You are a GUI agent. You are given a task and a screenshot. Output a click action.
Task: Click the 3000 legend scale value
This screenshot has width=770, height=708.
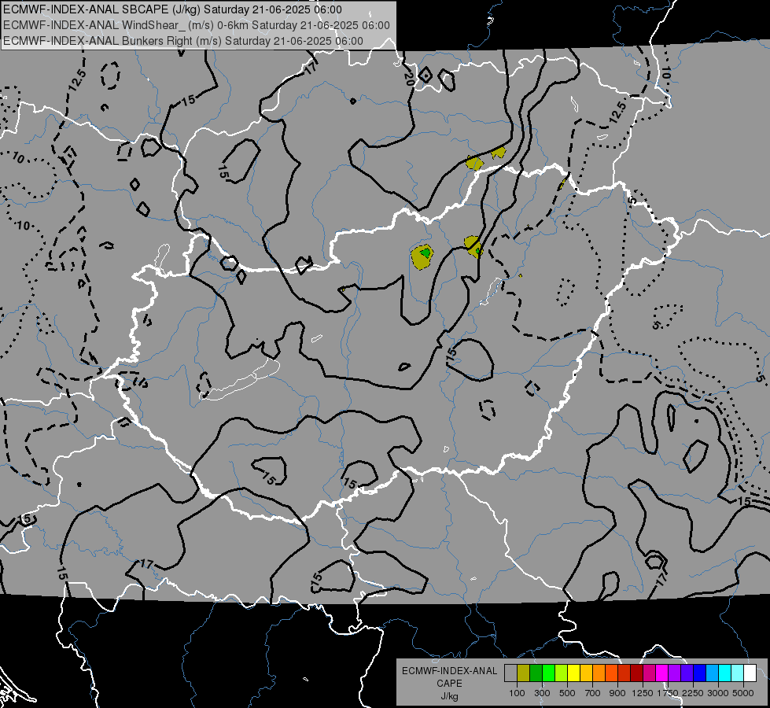[718, 693]
